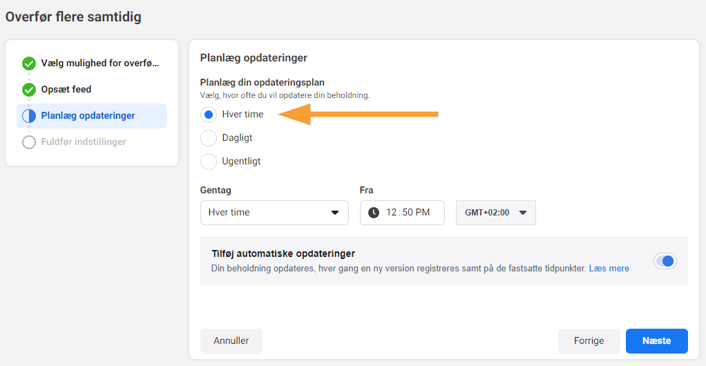Open the Gentag dropdown showing Hver time
This screenshot has width=706, height=366.
274,213
